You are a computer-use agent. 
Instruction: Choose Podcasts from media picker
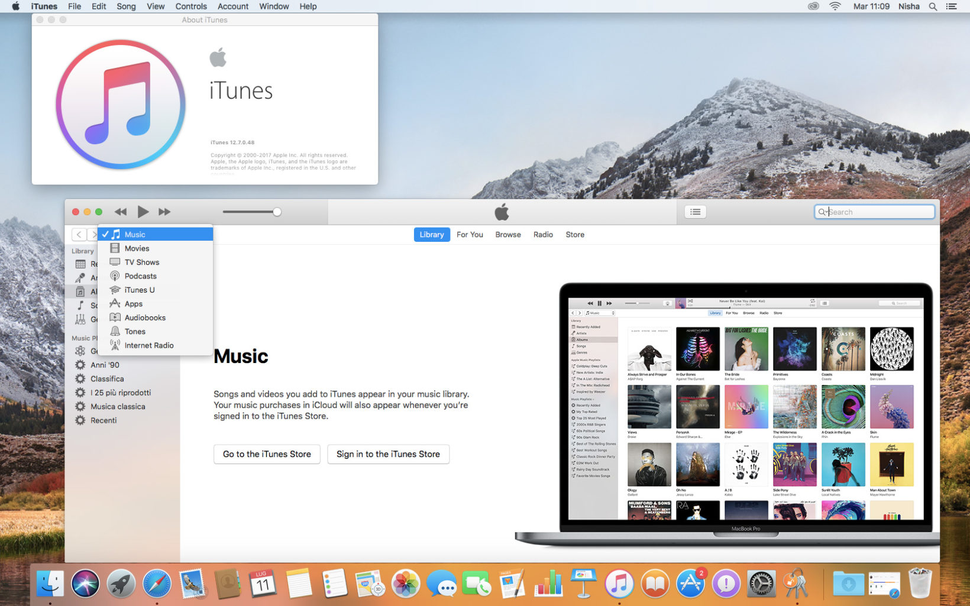[156, 276]
